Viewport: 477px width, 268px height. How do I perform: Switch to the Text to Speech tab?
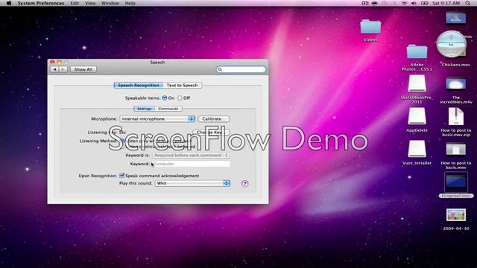coord(182,86)
